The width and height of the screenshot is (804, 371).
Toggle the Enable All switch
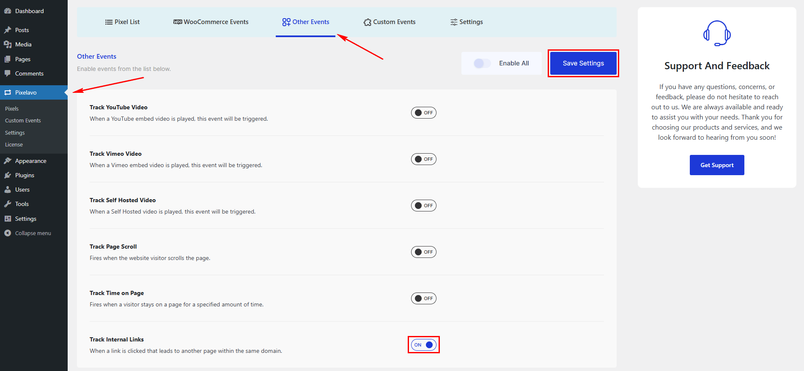pyautogui.click(x=482, y=63)
